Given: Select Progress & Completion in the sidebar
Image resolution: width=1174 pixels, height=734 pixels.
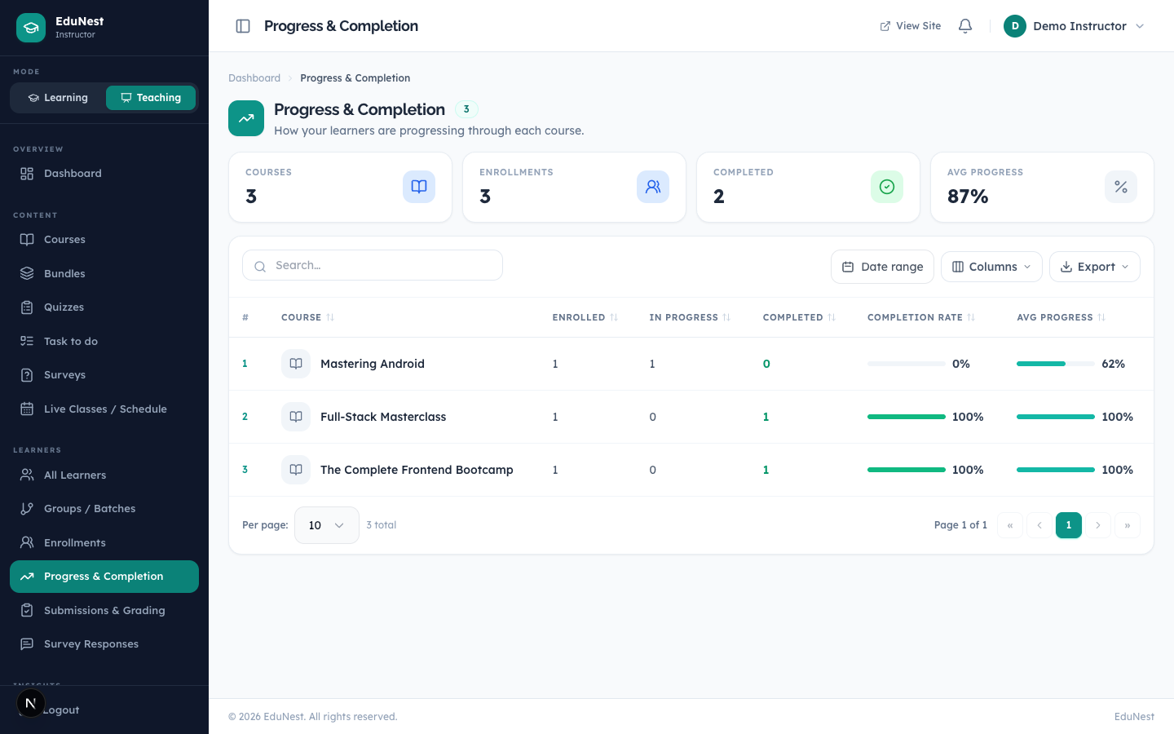Looking at the screenshot, I should click(x=104, y=577).
